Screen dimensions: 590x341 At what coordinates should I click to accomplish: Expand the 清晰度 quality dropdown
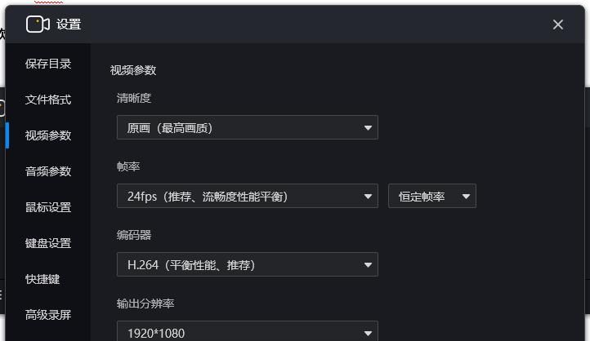(x=247, y=127)
